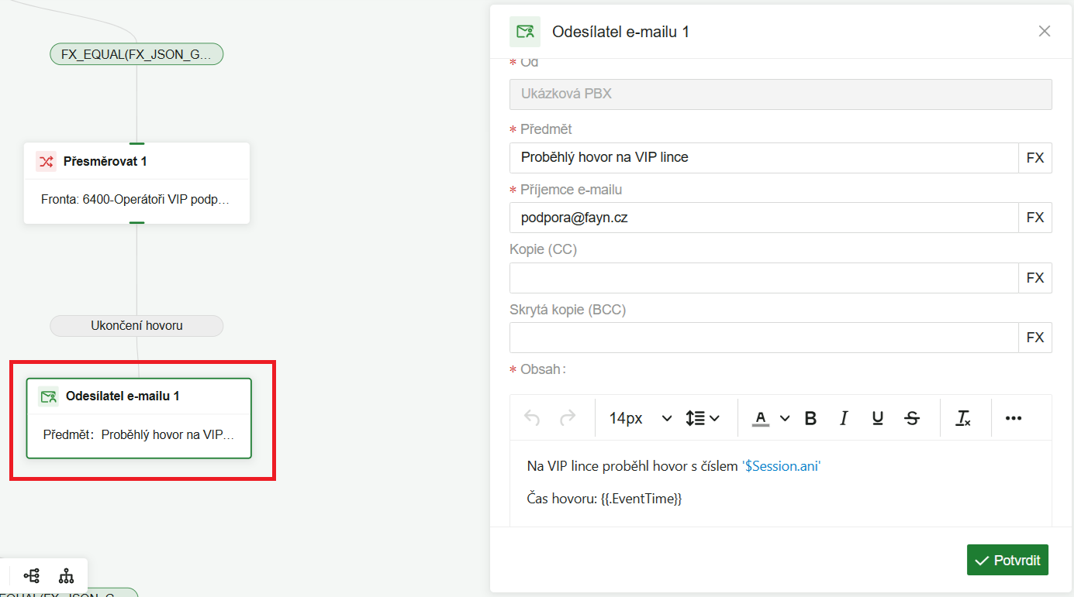Click the redo arrow in editor
The height and width of the screenshot is (597, 1074).
click(568, 418)
